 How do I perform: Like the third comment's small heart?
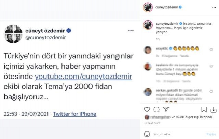[x=211, y=91]
